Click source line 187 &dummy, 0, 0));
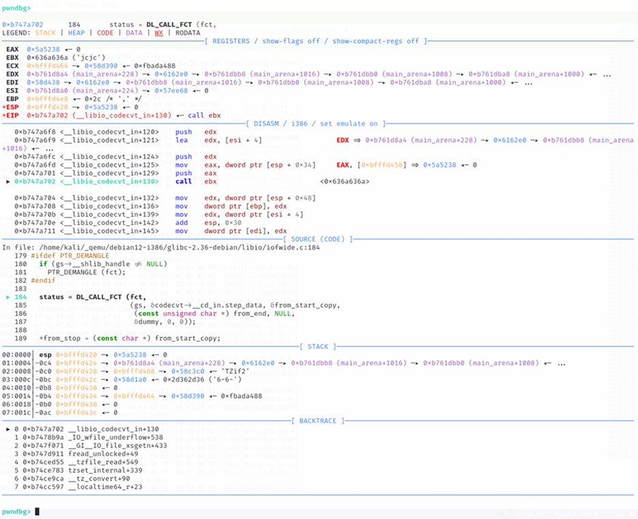This screenshot has width=638, height=519. [x=105, y=322]
